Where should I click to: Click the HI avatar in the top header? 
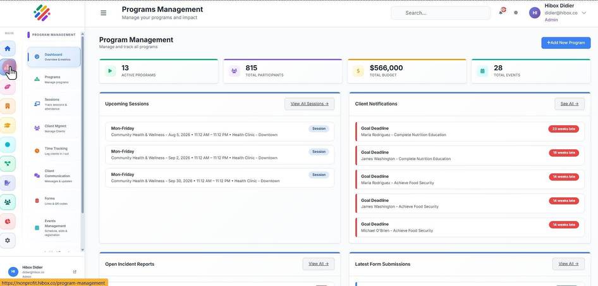(x=535, y=13)
